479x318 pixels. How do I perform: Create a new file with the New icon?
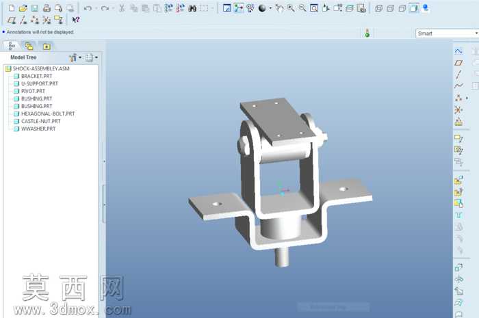click(x=12, y=8)
